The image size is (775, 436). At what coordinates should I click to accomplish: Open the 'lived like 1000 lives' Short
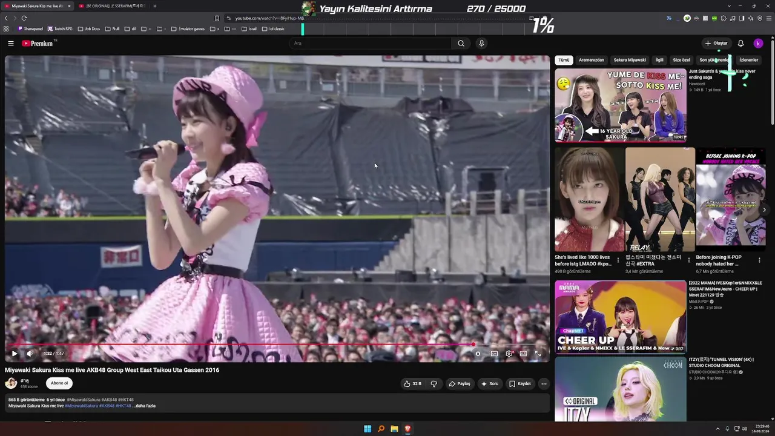(589, 199)
